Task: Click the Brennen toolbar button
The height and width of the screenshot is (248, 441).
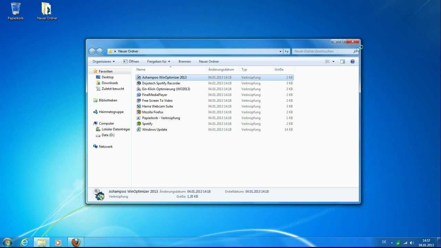Action: pyautogui.click(x=185, y=62)
